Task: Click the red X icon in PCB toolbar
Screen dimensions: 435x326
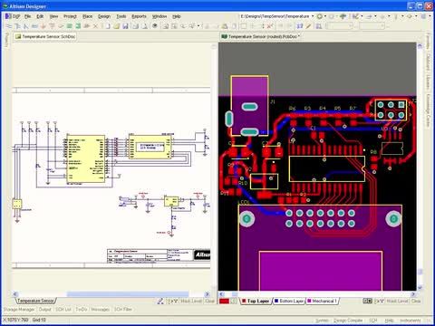Action: coord(270,26)
